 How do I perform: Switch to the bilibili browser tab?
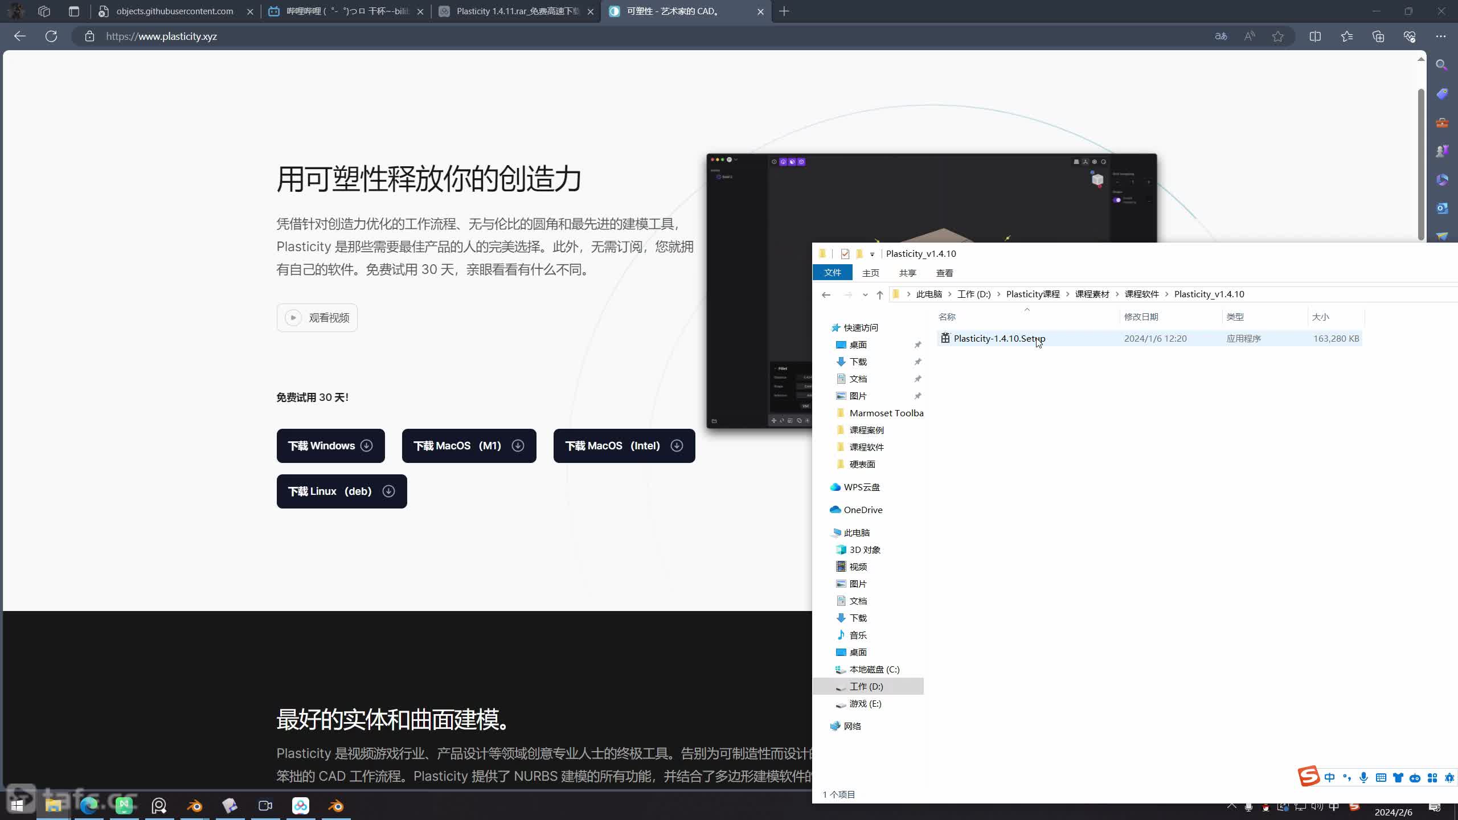pyautogui.click(x=346, y=11)
